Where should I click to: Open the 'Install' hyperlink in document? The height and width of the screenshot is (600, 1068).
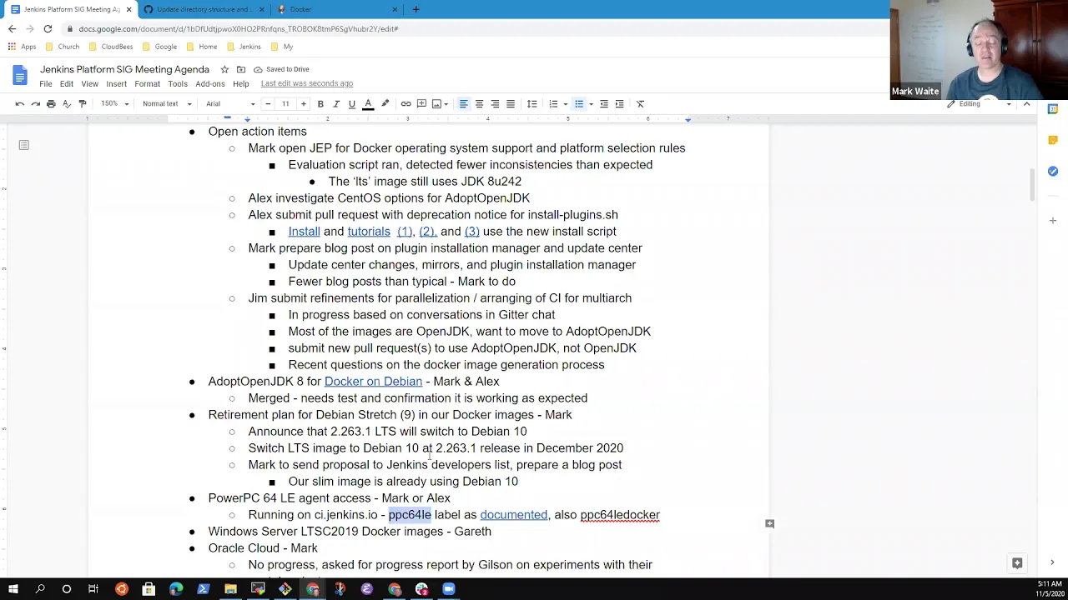[304, 232]
